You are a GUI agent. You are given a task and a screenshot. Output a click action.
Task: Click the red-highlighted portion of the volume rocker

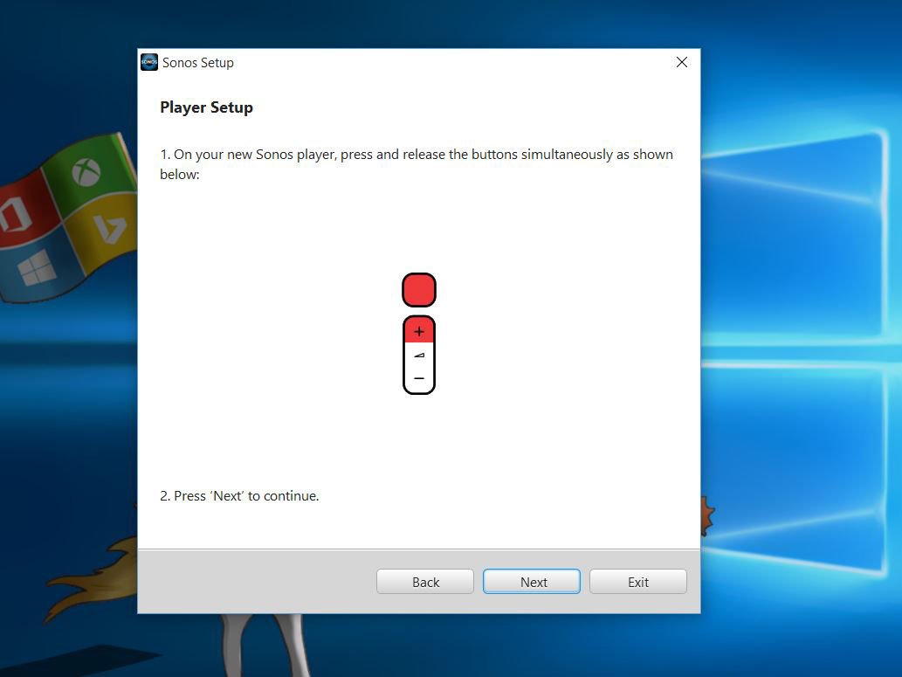(x=418, y=331)
